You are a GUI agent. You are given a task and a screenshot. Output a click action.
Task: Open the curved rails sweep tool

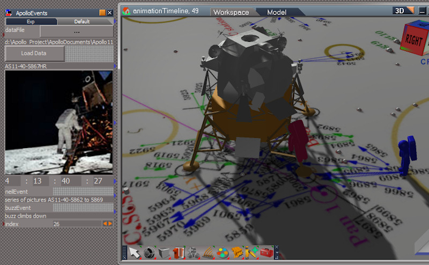point(208,253)
